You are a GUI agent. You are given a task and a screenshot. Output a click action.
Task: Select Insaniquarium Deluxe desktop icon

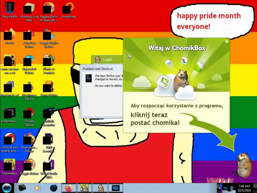click(29, 143)
